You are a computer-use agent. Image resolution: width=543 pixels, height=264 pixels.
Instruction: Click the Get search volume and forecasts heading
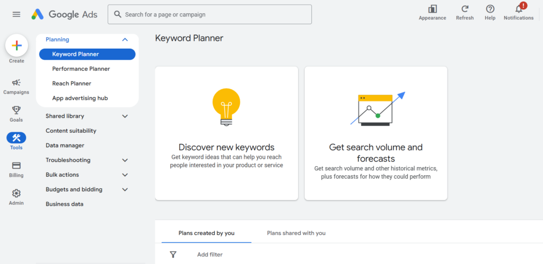376,153
